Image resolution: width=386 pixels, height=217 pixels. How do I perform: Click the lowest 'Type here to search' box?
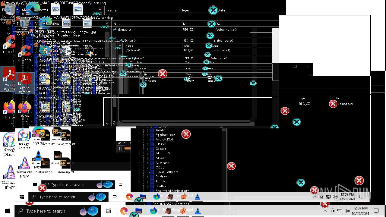(x=58, y=211)
